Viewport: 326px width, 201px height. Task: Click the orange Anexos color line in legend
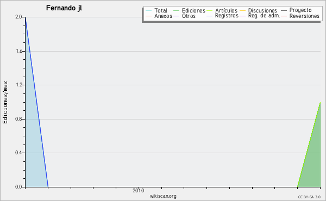tap(149, 16)
